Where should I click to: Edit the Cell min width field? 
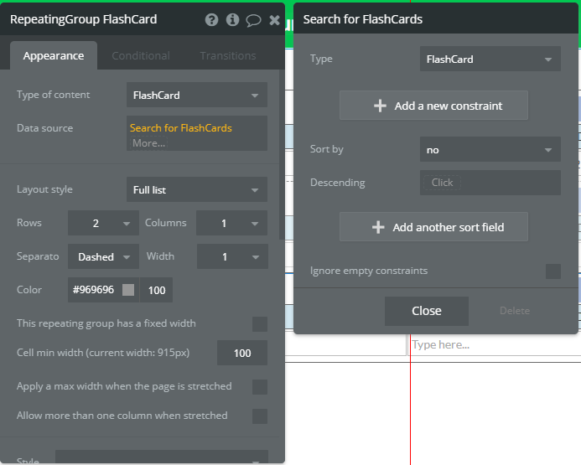(242, 353)
